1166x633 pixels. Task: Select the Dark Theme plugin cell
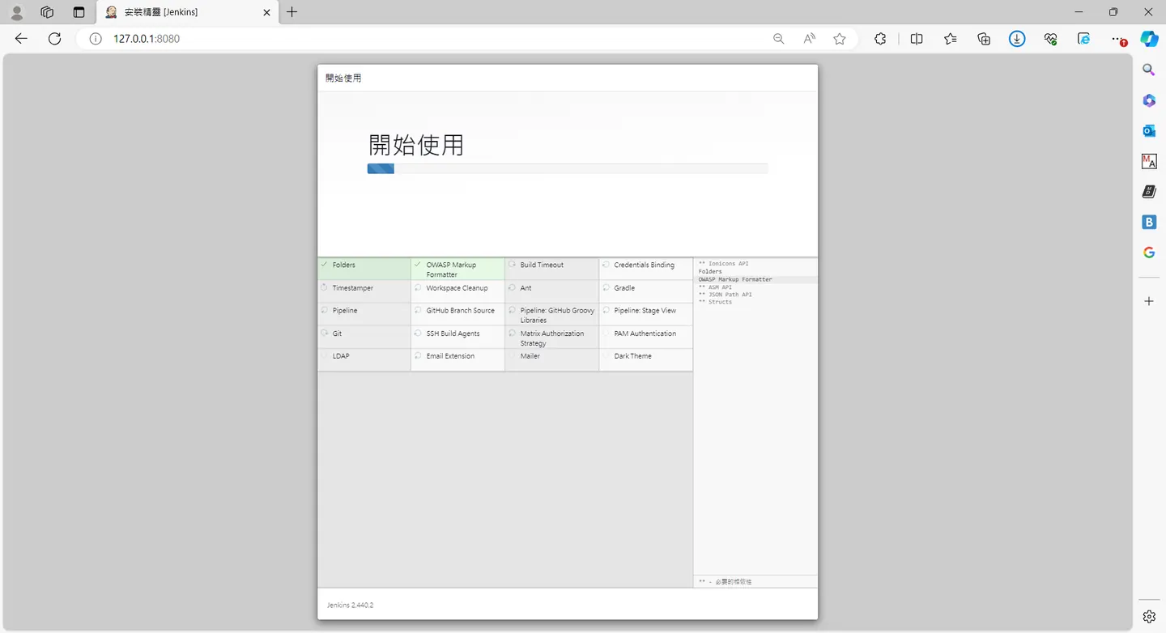[646, 360]
